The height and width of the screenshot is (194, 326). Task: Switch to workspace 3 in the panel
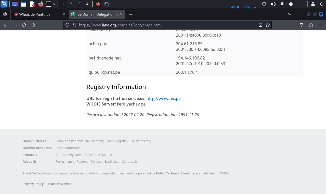click(79, 4)
